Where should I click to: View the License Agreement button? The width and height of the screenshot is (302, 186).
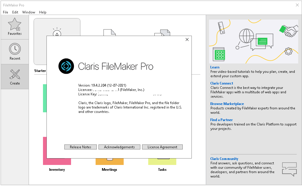pos(162,147)
